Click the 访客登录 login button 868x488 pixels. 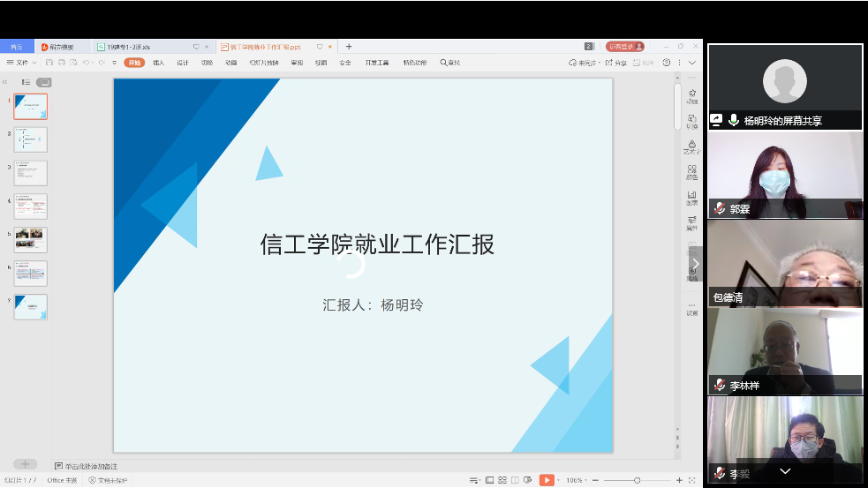click(625, 47)
